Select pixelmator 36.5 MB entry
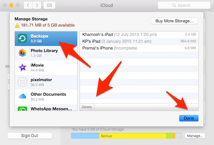 point(46,82)
